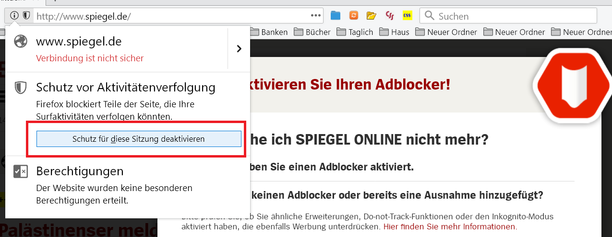Viewport: 612px width, 237px height.
Task: Open the Banken bookmark folder
Action: click(269, 32)
